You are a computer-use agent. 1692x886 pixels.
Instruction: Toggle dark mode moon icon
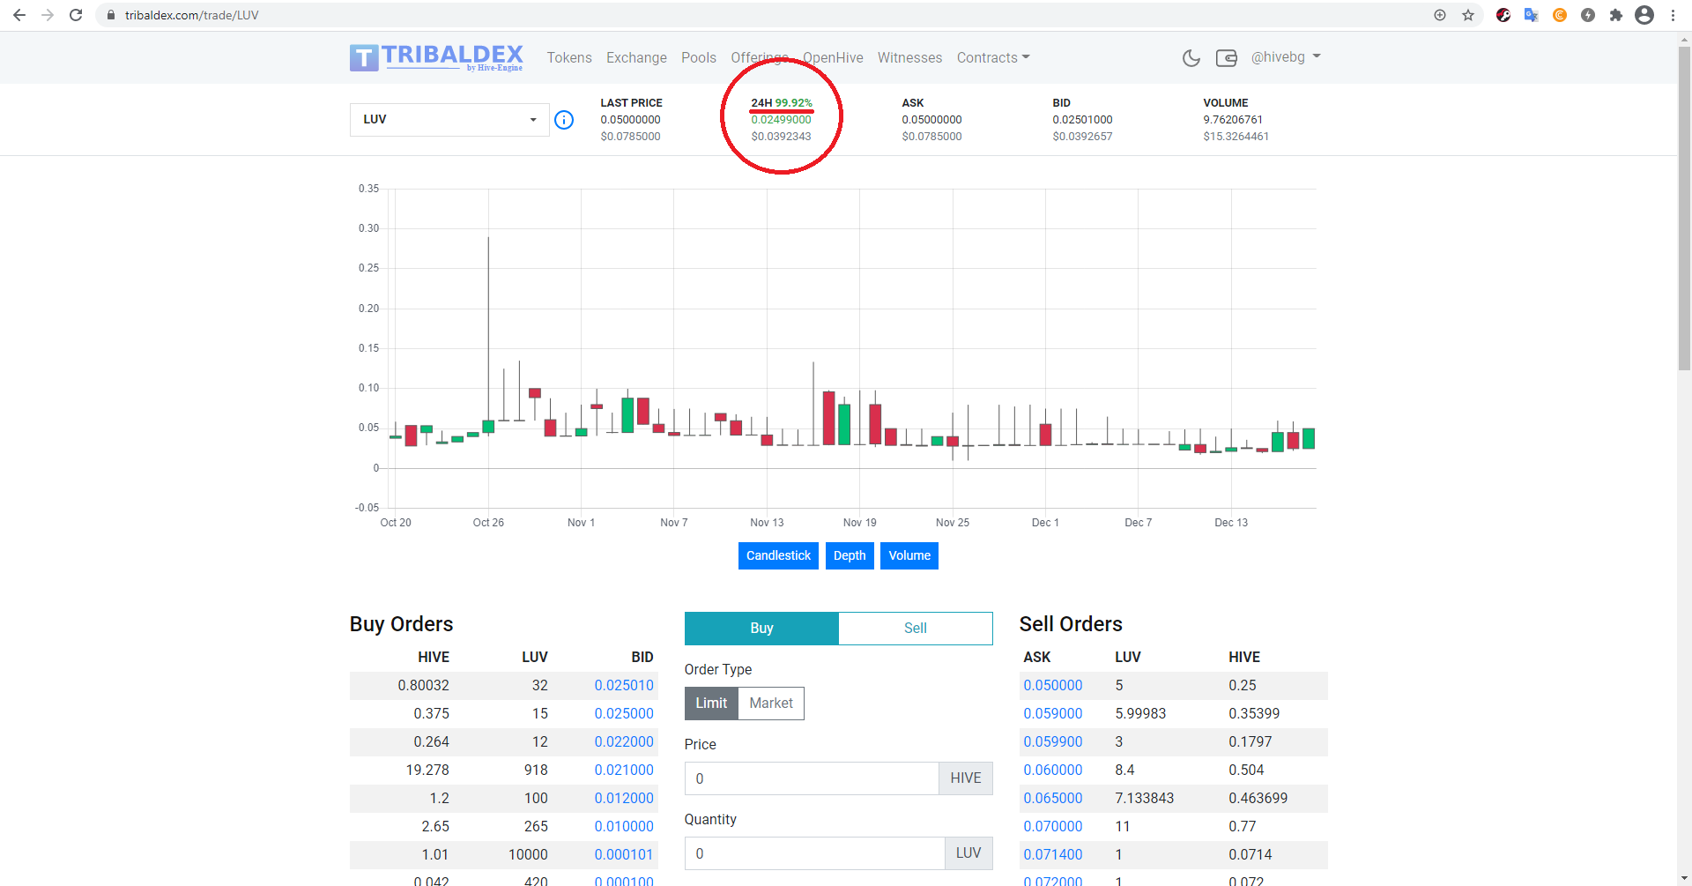tap(1191, 58)
